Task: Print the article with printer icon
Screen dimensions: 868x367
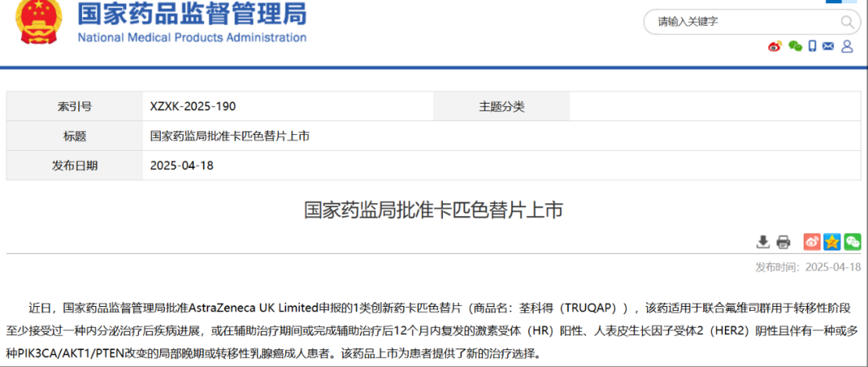Action: [783, 242]
